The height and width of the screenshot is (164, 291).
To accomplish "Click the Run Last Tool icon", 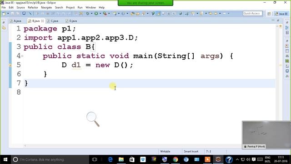I will coord(105,13).
